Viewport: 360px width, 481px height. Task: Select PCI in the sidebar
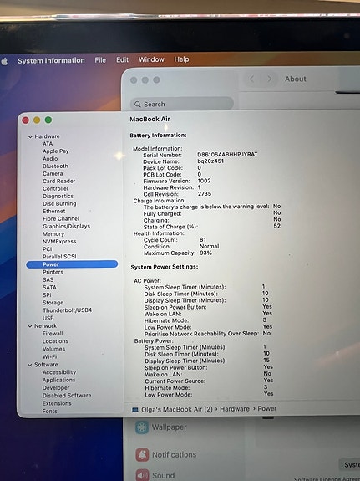coord(47,249)
